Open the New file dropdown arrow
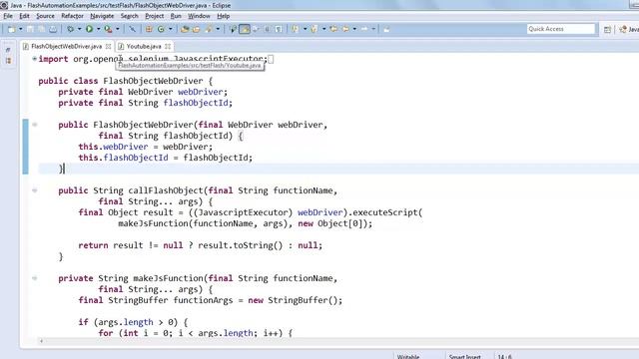This screenshot has width=639, height=359. click(x=20, y=29)
